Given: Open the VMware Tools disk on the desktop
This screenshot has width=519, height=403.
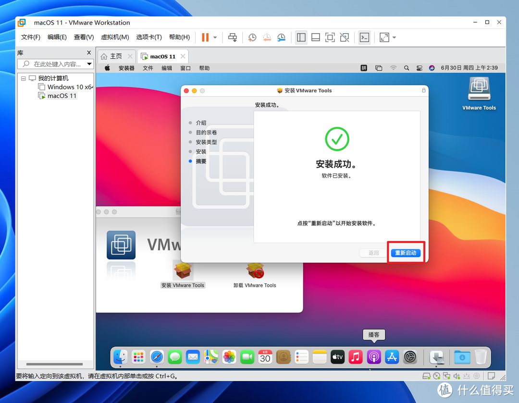Looking at the screenshot, I should 479,93.
